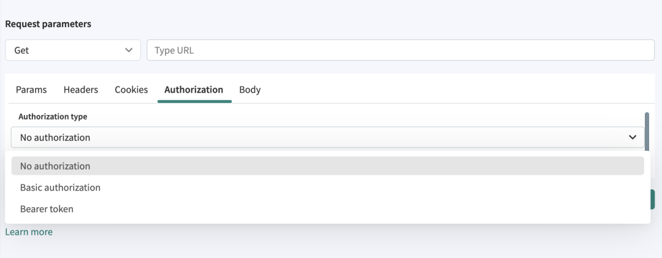The image size is (662, 258).
Task: Click the Request parameters heading
Action: (x=48, y=25)
